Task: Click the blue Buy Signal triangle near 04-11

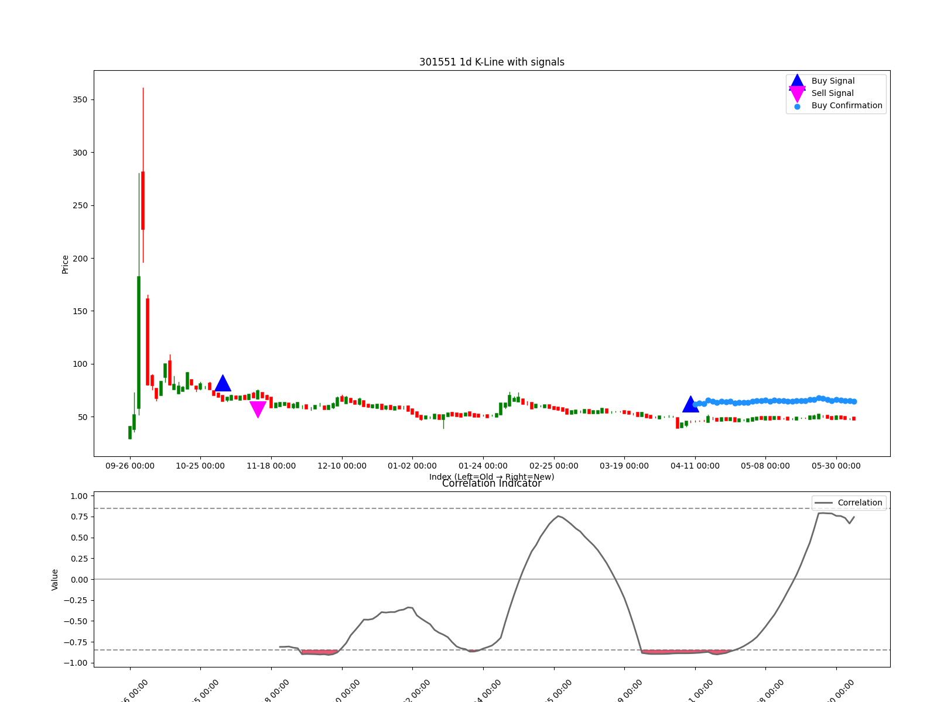Action: click(690, 404)
